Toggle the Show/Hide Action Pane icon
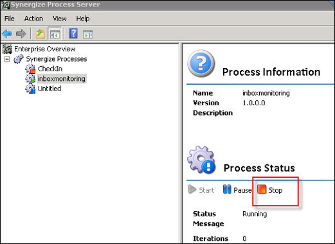This screenshot has width=335, height=244. coord(88,34)
